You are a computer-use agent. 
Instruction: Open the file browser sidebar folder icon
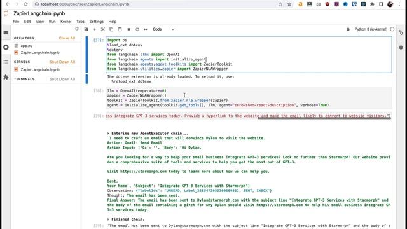click(6, 32)
